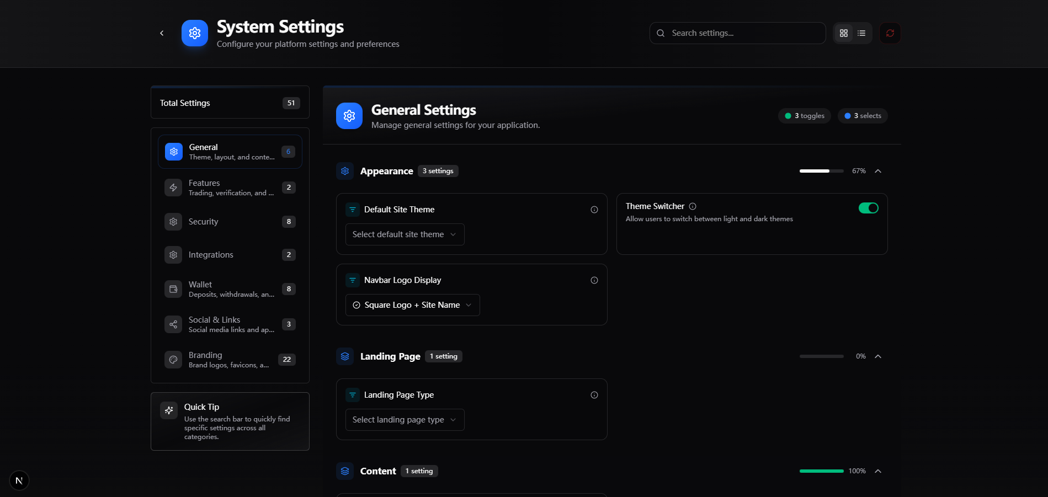Switch to list view layout
Image resolution: width=1048 pixels, height=497 pixels.
861,33
